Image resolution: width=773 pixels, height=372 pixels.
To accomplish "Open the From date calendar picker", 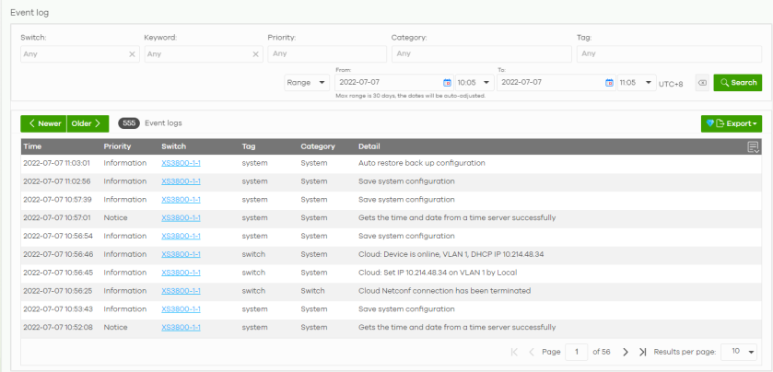I will (447, 83).
